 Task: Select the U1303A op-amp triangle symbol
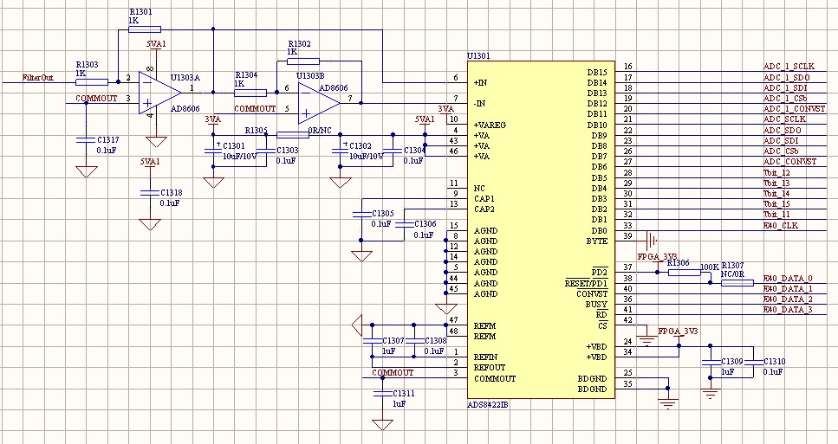click(x=159, y=93)
